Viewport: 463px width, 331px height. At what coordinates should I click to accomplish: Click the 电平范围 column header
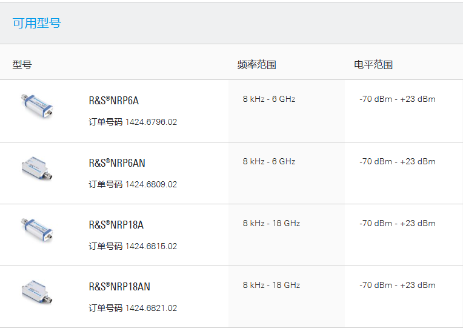coord(373,64)
